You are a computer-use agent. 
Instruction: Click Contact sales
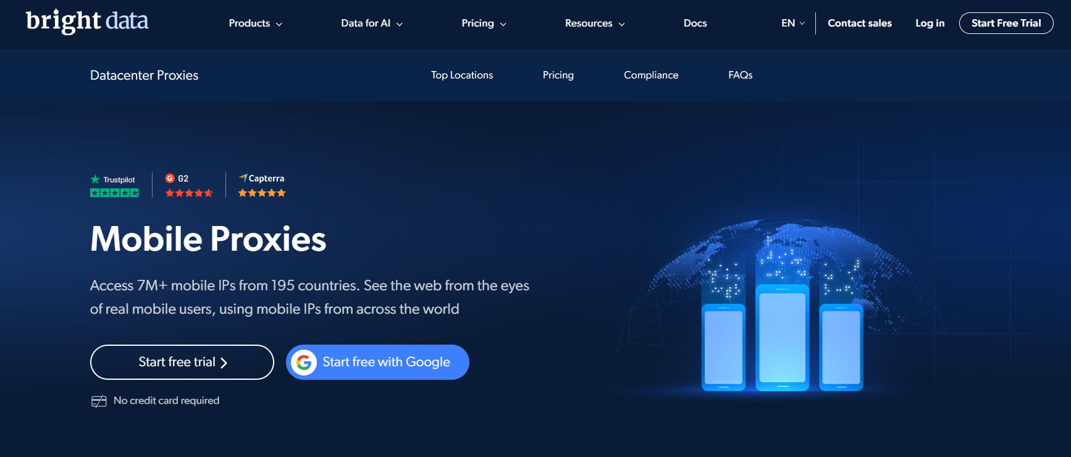(x=860, y=23)
